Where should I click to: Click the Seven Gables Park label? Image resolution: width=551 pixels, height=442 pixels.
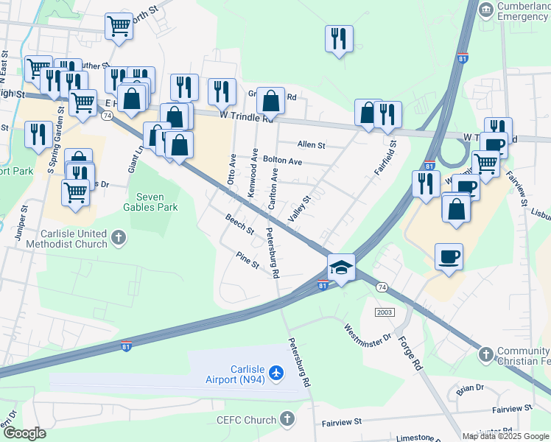[150, 202]
